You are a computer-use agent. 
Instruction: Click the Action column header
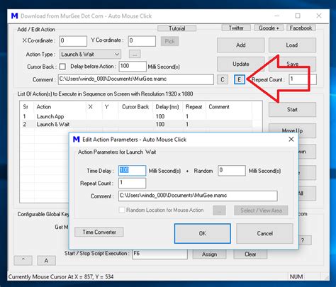point(60,107)
